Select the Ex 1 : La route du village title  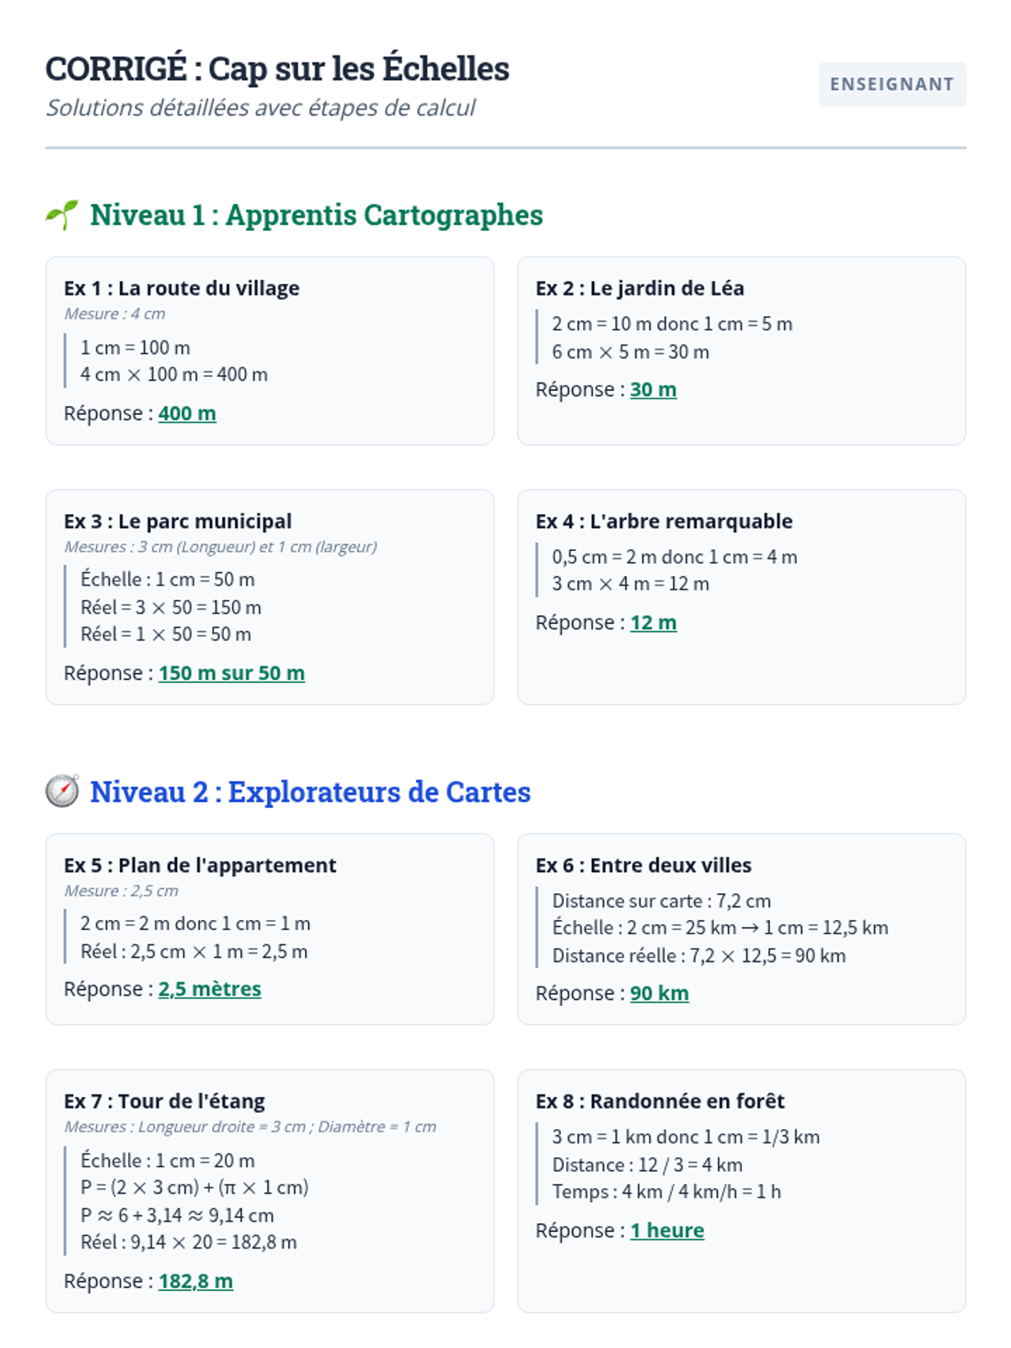coord(181,288)
